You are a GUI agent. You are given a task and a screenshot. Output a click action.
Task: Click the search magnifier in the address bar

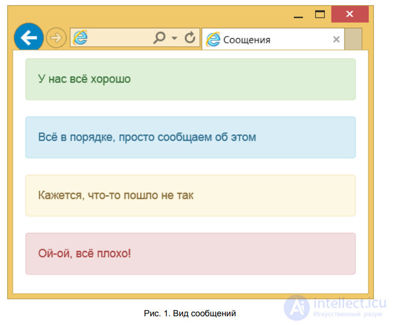(x=159, y=38)
